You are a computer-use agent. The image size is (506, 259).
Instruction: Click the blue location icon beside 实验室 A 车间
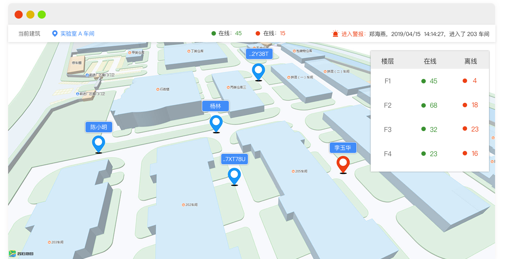[x=55, y=34]
